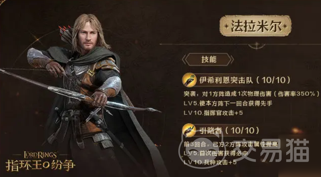The height and width of the screenshot is (177, 321).
Task: Click the Lord of the Rings logo
Action: click(x=40, y=155)
